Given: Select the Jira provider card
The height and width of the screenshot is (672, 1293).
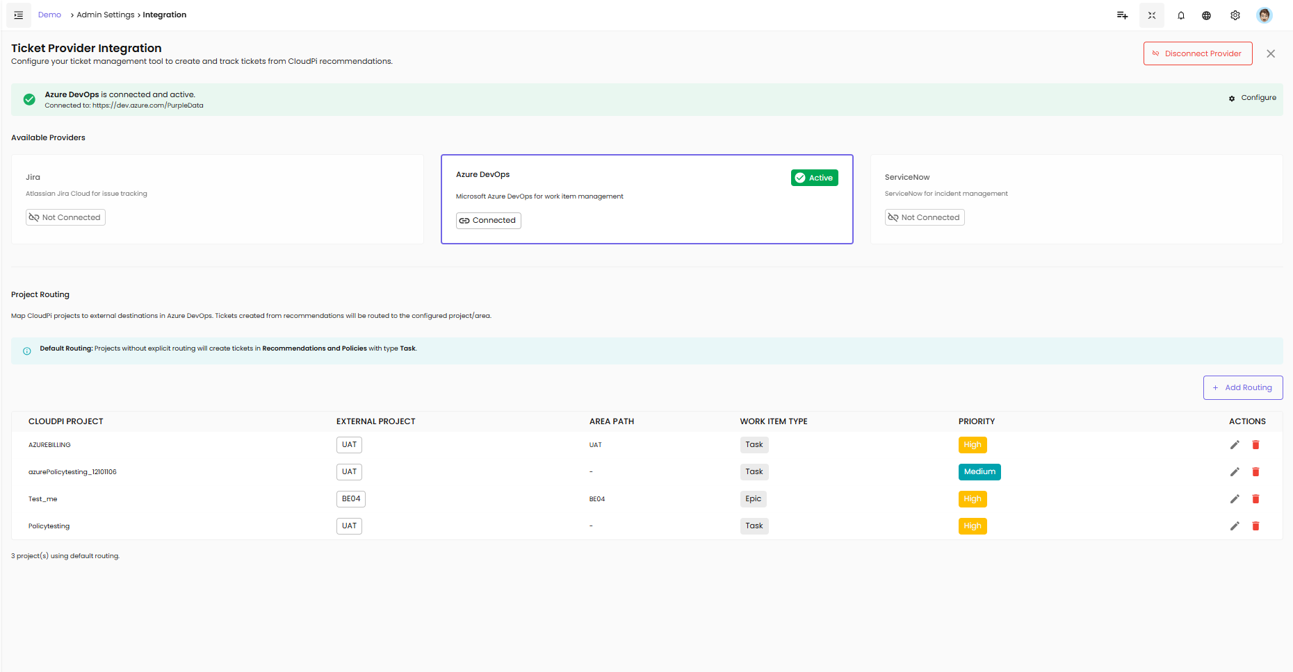Looking at the screenshot, I should (217, 199).
